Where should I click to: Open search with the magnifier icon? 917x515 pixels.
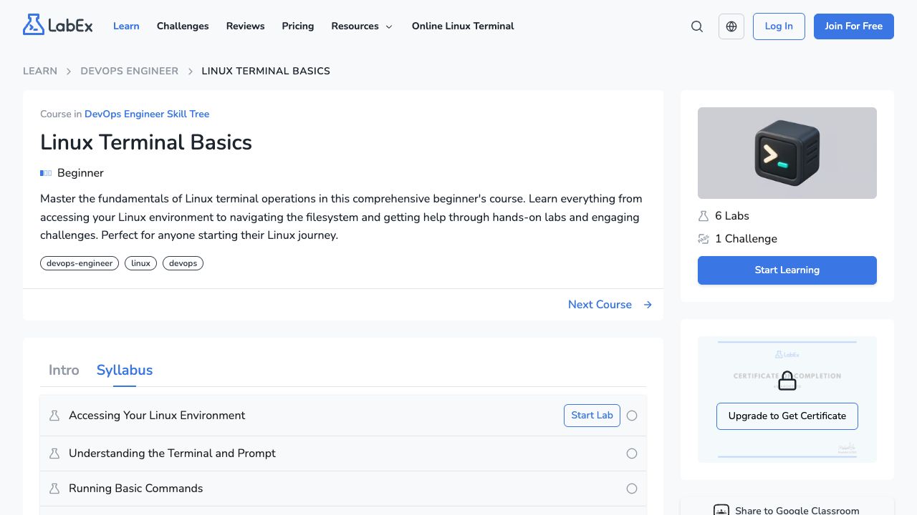[x=697, y=26]
